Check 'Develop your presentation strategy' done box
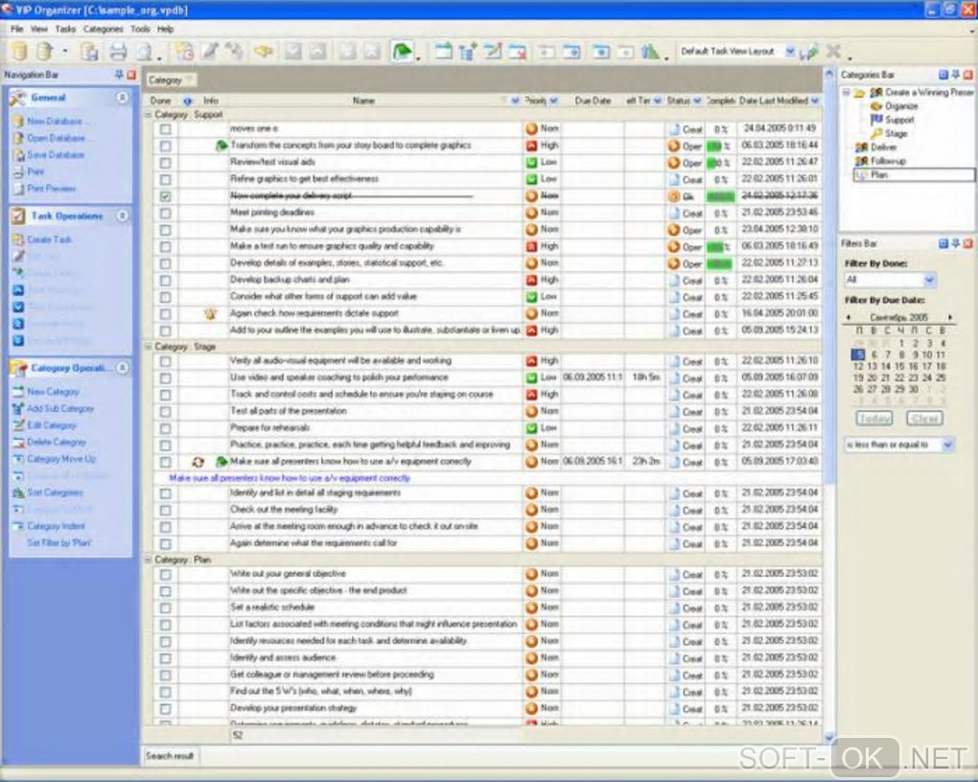This screenshot has height=782, width=978. coord(165,709)
